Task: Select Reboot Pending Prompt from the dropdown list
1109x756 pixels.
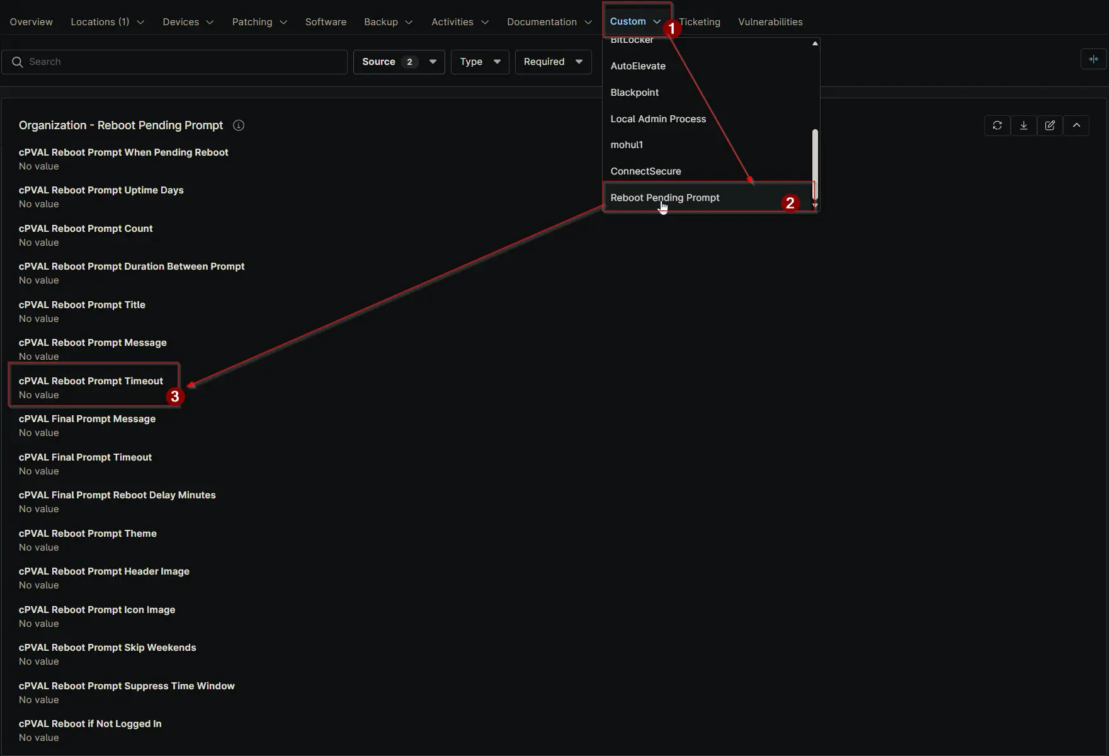Action: 664,198
